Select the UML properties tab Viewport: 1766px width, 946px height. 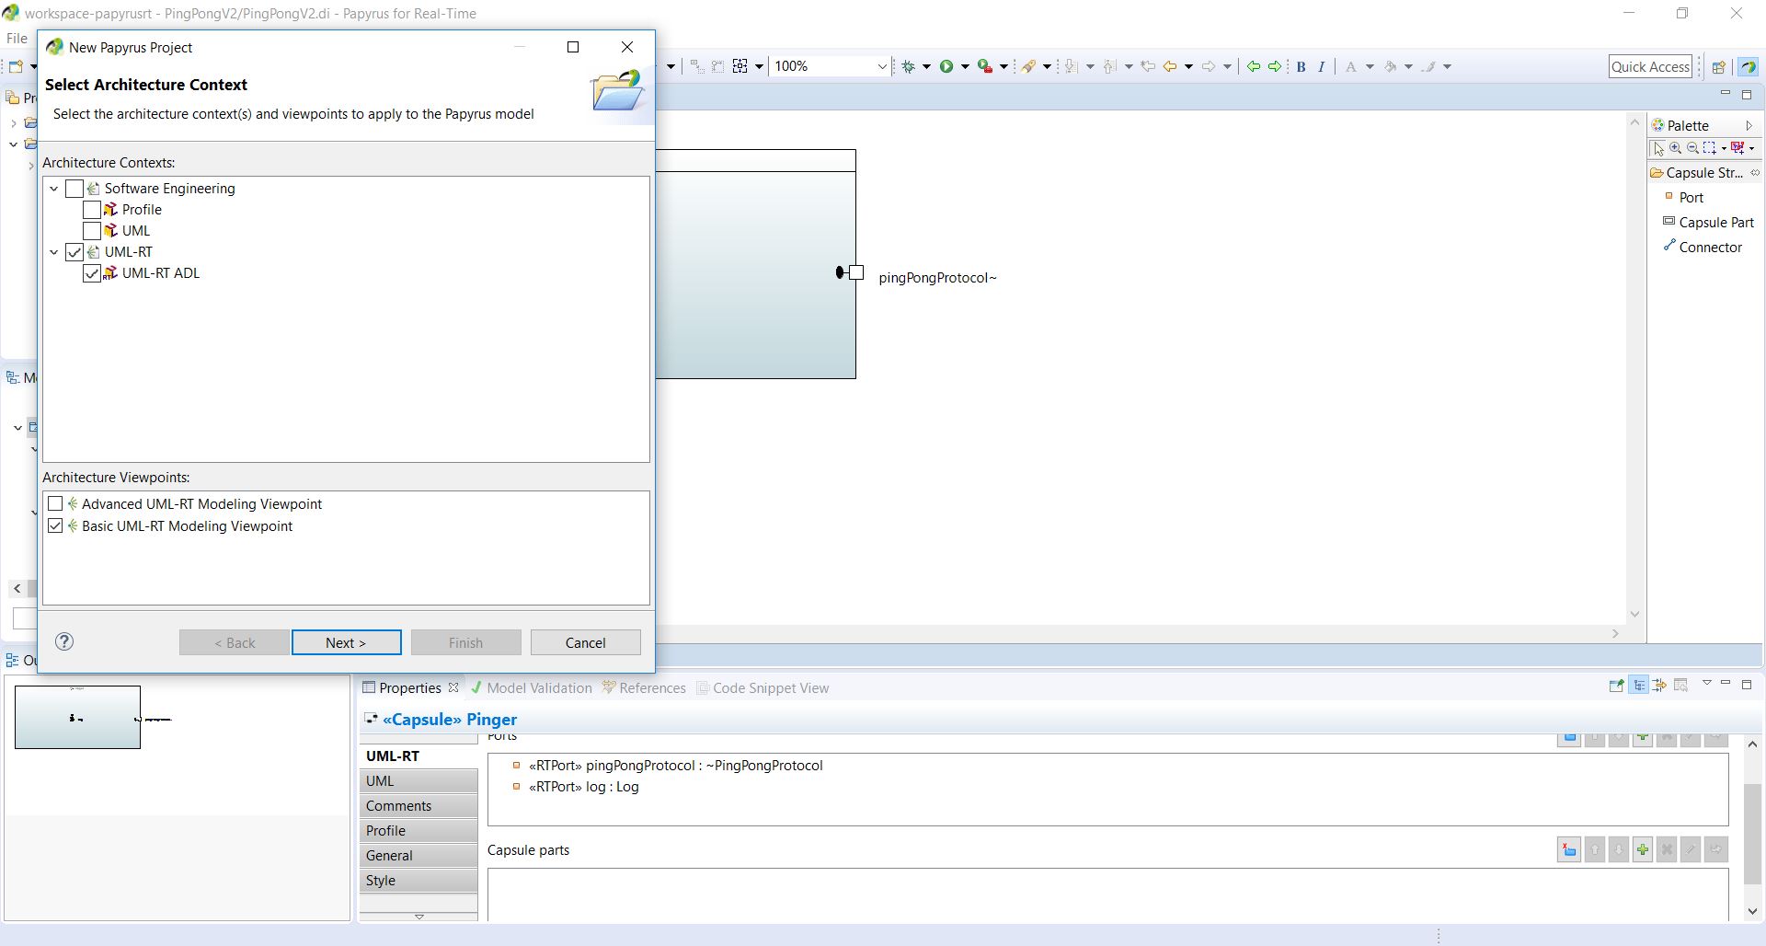419,780
